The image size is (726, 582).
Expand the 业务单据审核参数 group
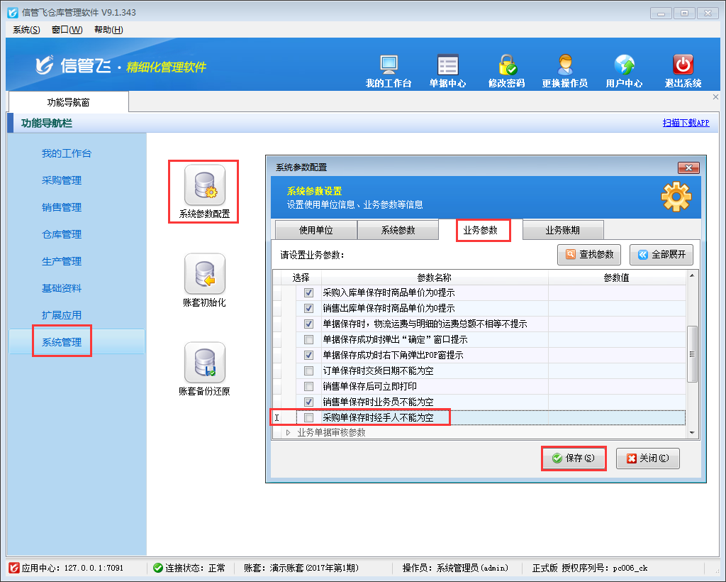click(288, 432)
